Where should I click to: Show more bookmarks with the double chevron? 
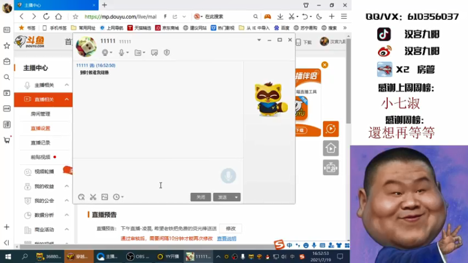[x=345, y=28]
